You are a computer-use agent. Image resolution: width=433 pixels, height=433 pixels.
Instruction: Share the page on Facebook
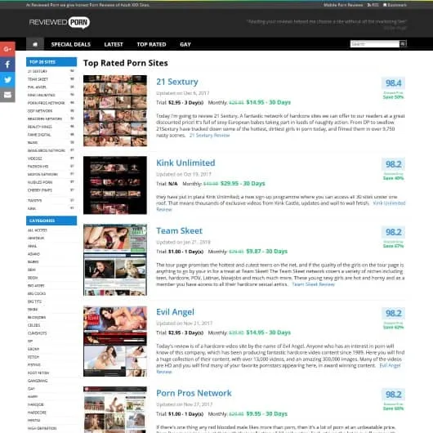pyautogui.click(x=7, y=65)
